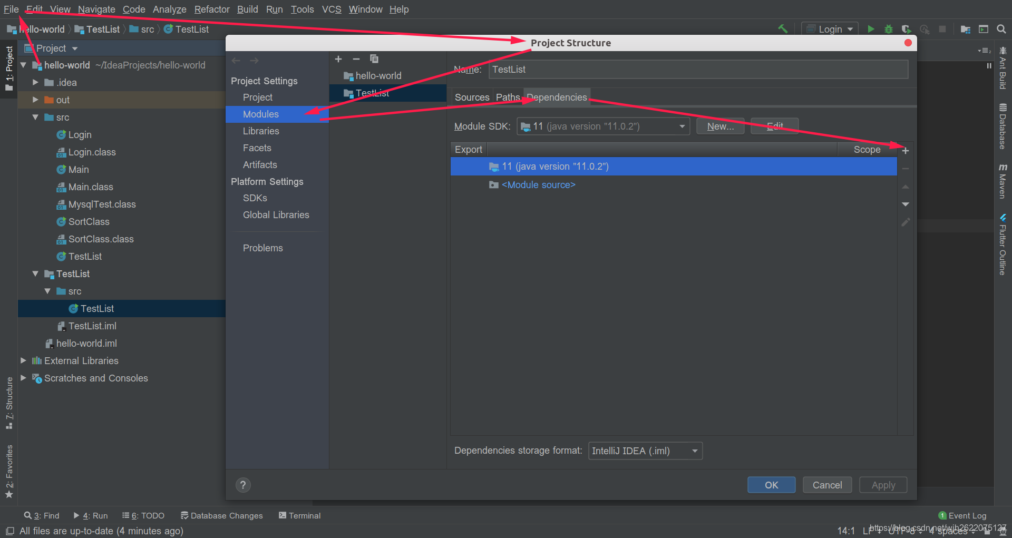Collapse the TestList module folder
Image resolution: width=1012 pixels, height=538 pixels.
point(35,273)
